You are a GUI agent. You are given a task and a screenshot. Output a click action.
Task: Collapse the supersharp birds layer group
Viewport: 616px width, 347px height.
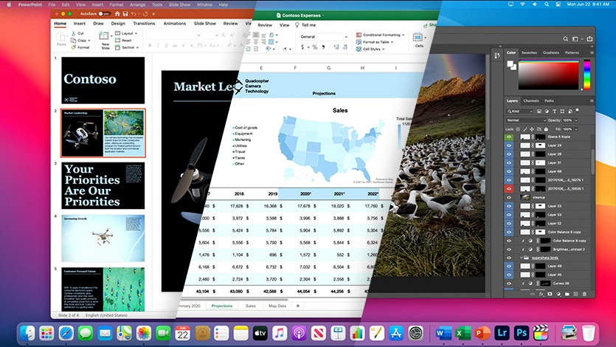pyautogui.click(x=522, y=258)
